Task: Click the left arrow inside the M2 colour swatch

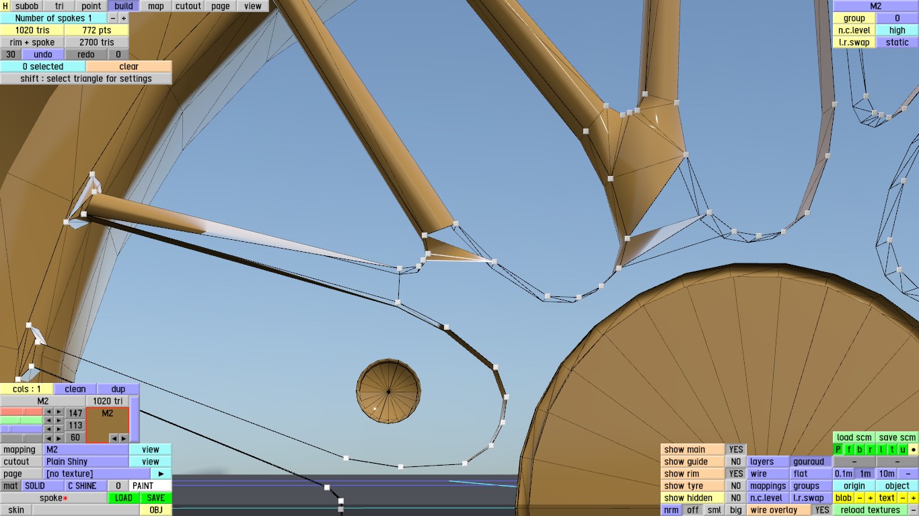Action: [x=113, y=438]
